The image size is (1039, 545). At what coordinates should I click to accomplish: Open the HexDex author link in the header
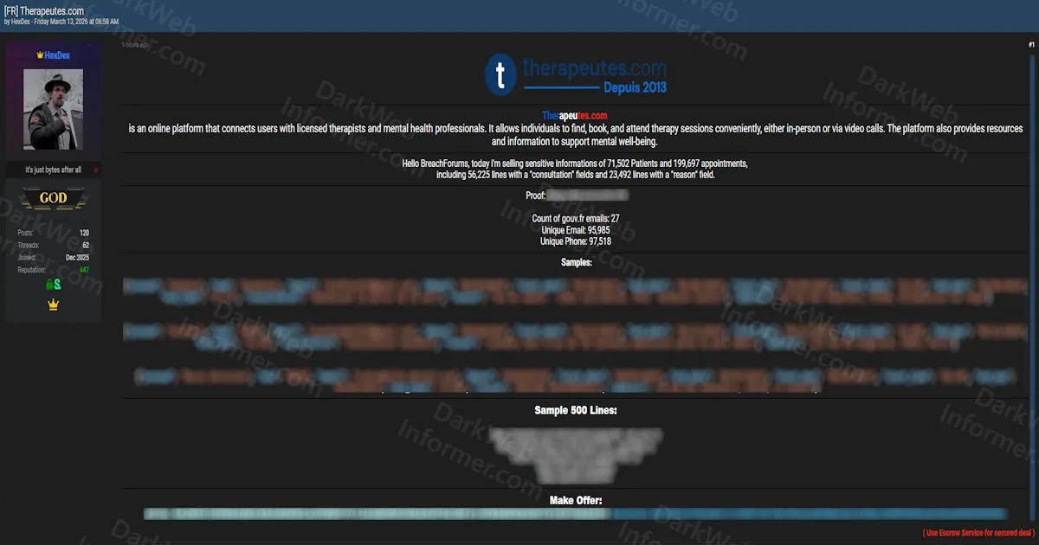coord(22,21)
